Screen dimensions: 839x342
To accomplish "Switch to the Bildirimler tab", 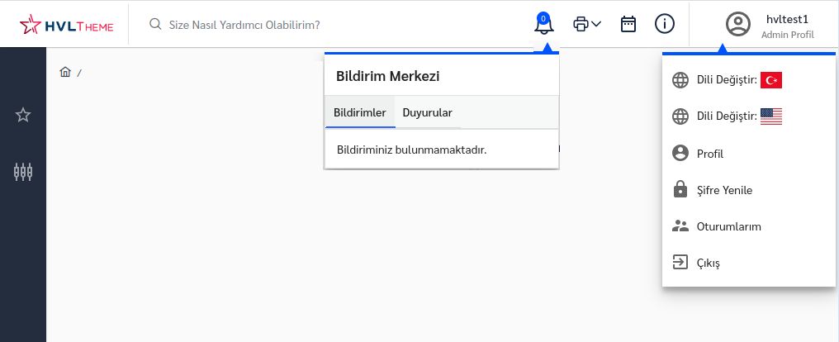I will 360,112.
